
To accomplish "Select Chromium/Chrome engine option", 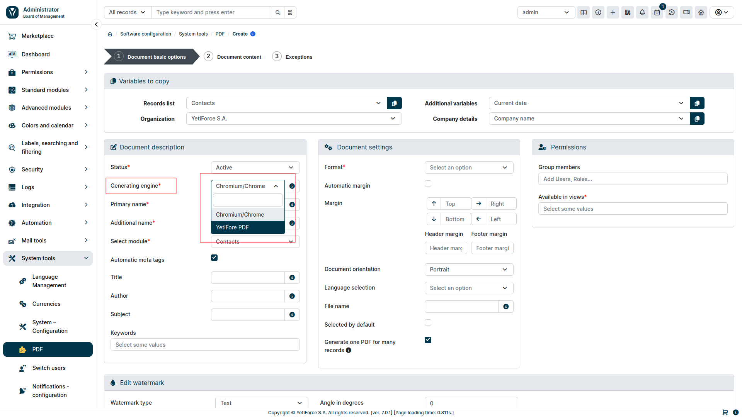I will [248, 215].
